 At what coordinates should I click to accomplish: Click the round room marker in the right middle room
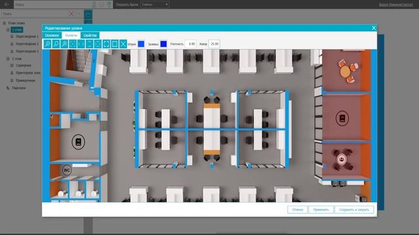342,118
